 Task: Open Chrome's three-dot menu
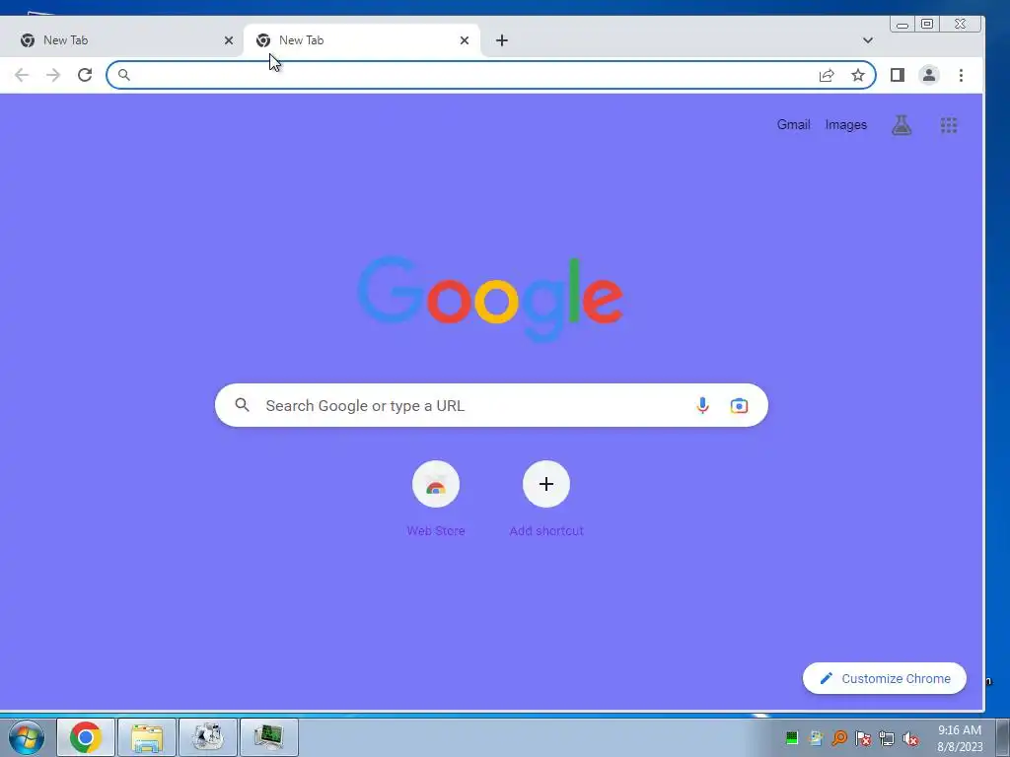point(961,75)
